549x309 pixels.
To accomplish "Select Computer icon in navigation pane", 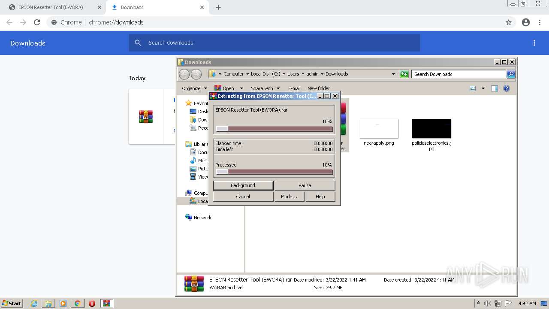I will coord(189,193).
